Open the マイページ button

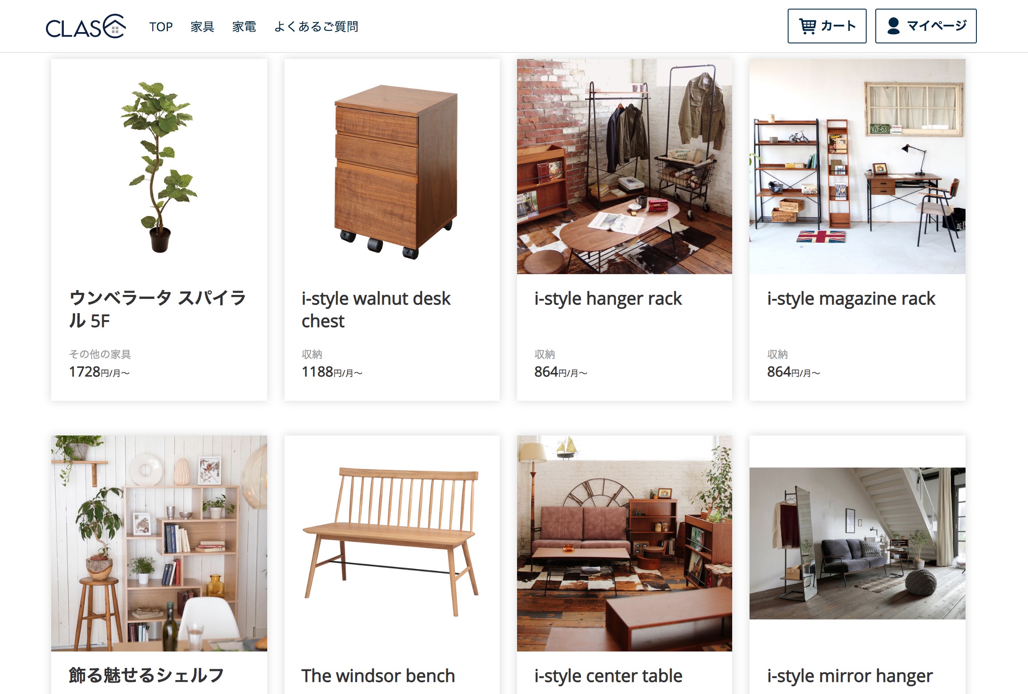pos(926,26)
